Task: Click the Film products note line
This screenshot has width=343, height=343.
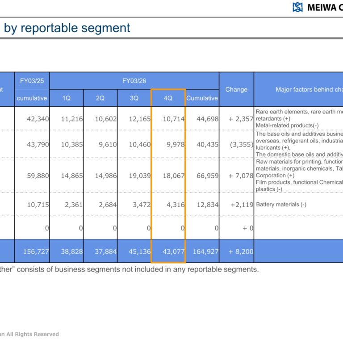Action: [299, 182]
